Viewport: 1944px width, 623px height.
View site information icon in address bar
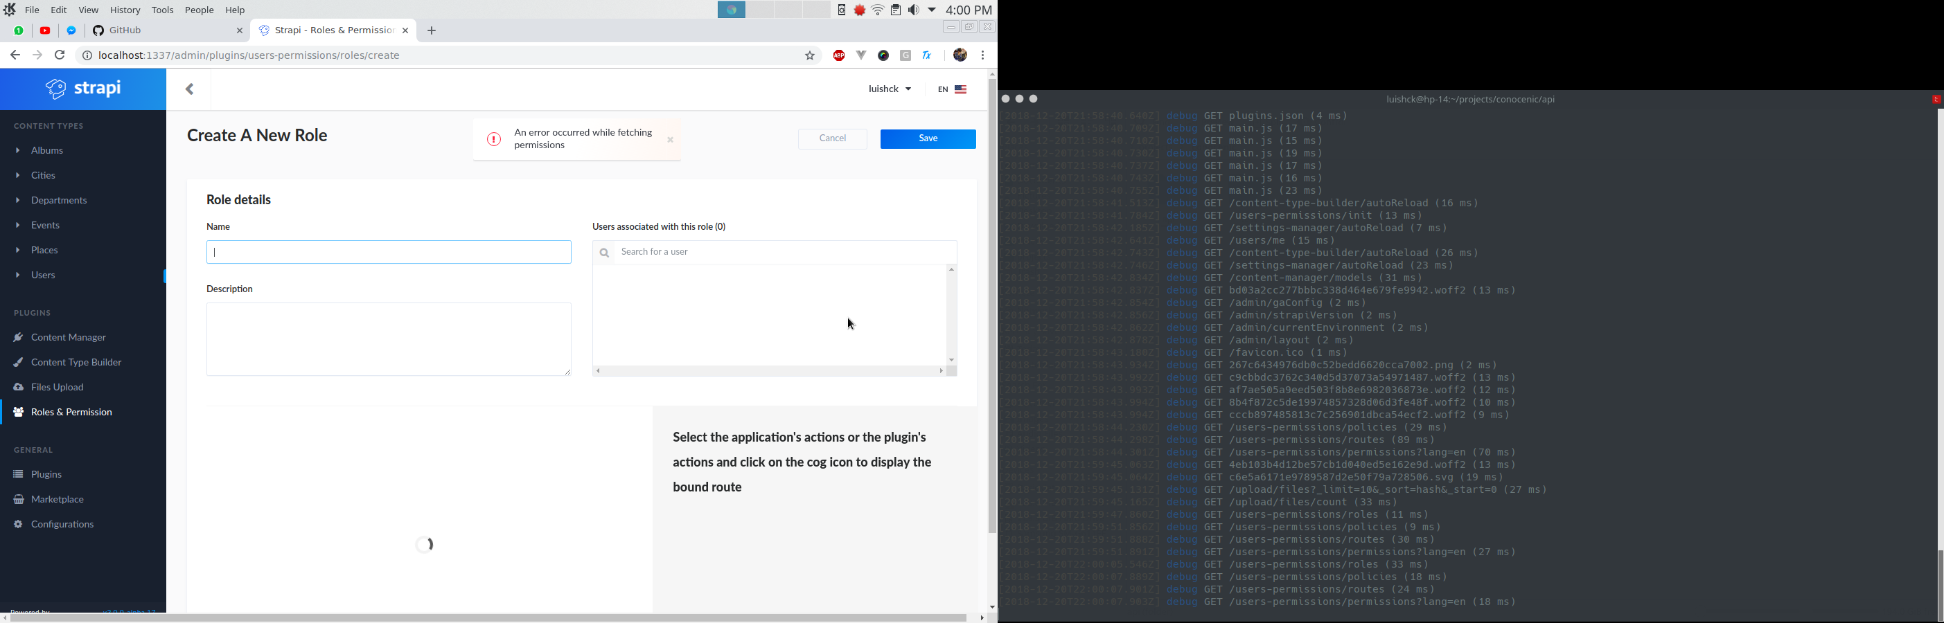point(87,56)
